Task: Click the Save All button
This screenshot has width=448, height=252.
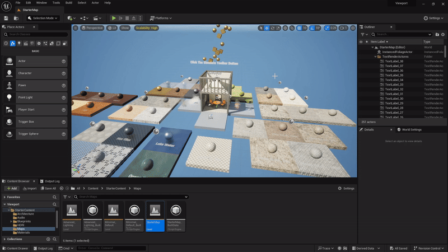Action: (48, 188)
